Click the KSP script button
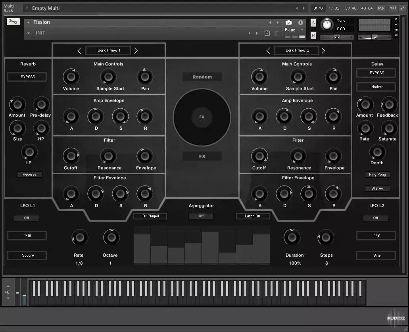This screenshot has height=332, width=409. [x=381, y=8]
